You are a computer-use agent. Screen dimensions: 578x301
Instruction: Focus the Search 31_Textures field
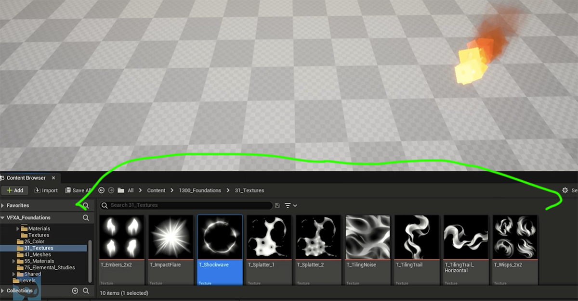(x=186, y=205)
